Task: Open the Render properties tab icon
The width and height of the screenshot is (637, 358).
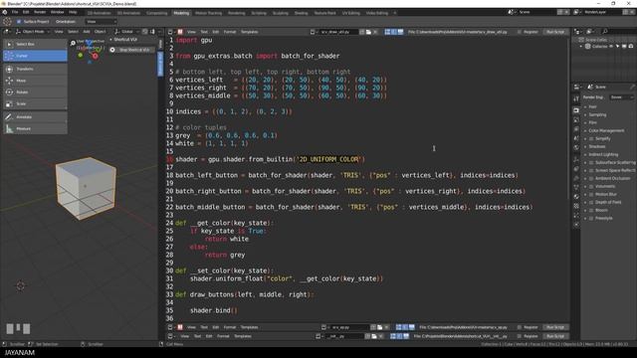Action: (576, 110)
